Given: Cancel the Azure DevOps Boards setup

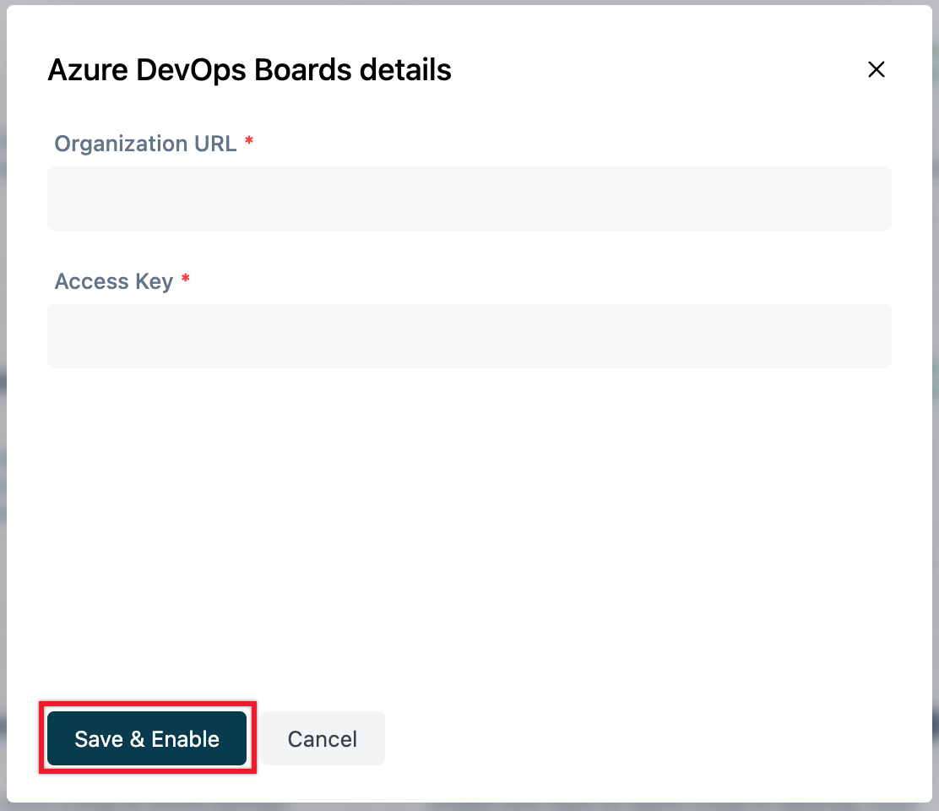Looking at the screenshot, I should click(323, 738).
